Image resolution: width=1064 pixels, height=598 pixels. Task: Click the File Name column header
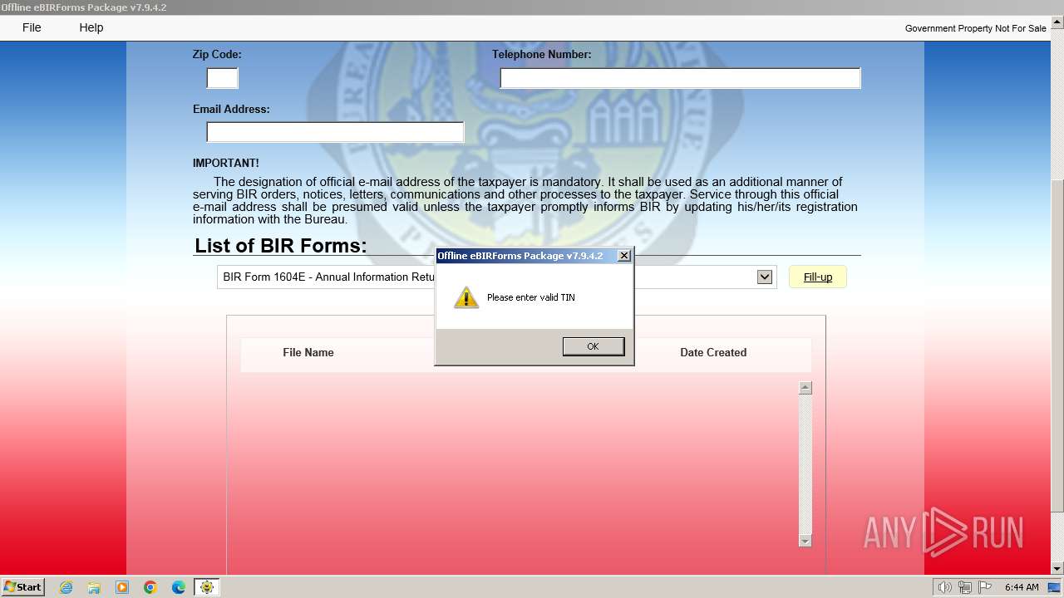click(x=308, y=352)
